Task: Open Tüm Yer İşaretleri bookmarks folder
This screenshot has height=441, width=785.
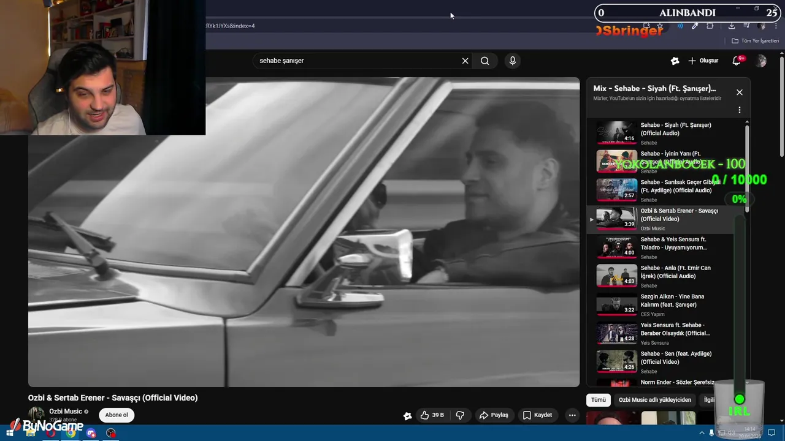Action: pos(756,41)
